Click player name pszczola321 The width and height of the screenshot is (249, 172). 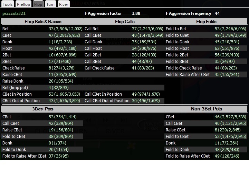[14, 13]
